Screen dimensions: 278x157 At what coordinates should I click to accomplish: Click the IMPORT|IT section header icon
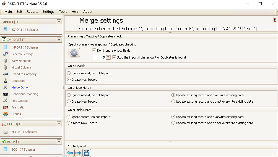click(4, 39)
